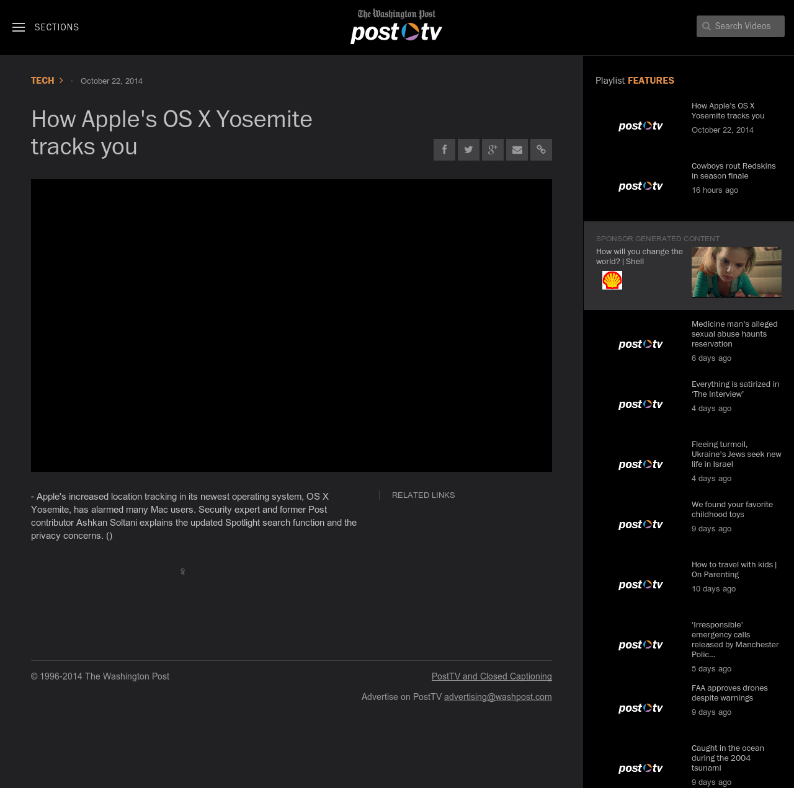
Task: Email advertising@washpost.com link
Action: [498, 697]
